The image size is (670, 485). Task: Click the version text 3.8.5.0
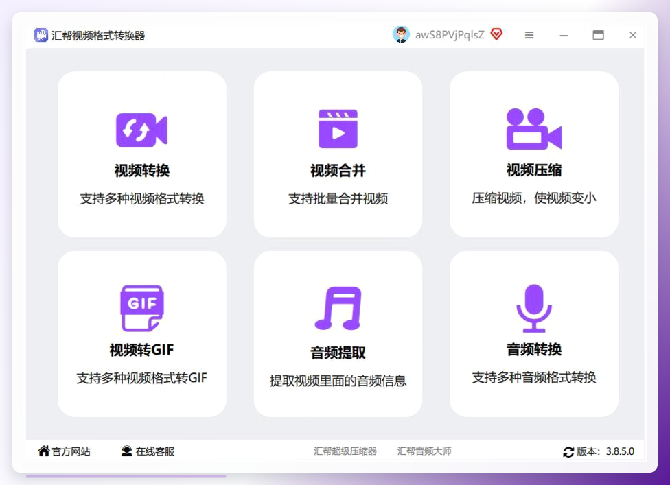pos(620,451)
